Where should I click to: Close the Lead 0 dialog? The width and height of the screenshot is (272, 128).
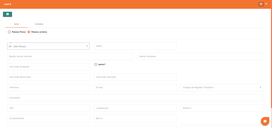point(266,4)
